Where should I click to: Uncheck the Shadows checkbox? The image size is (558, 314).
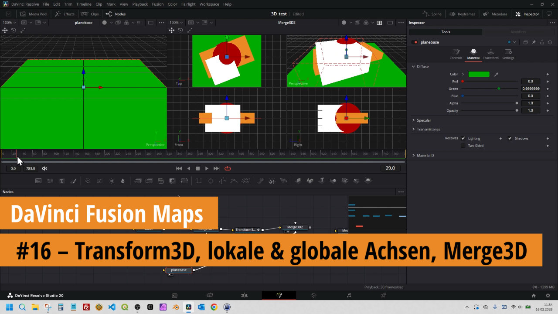[x=510, y=138]
